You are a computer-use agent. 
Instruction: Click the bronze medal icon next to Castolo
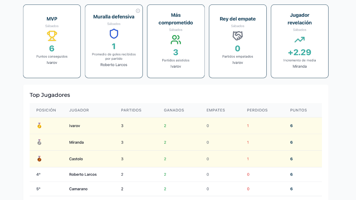[x=39, y=159]
